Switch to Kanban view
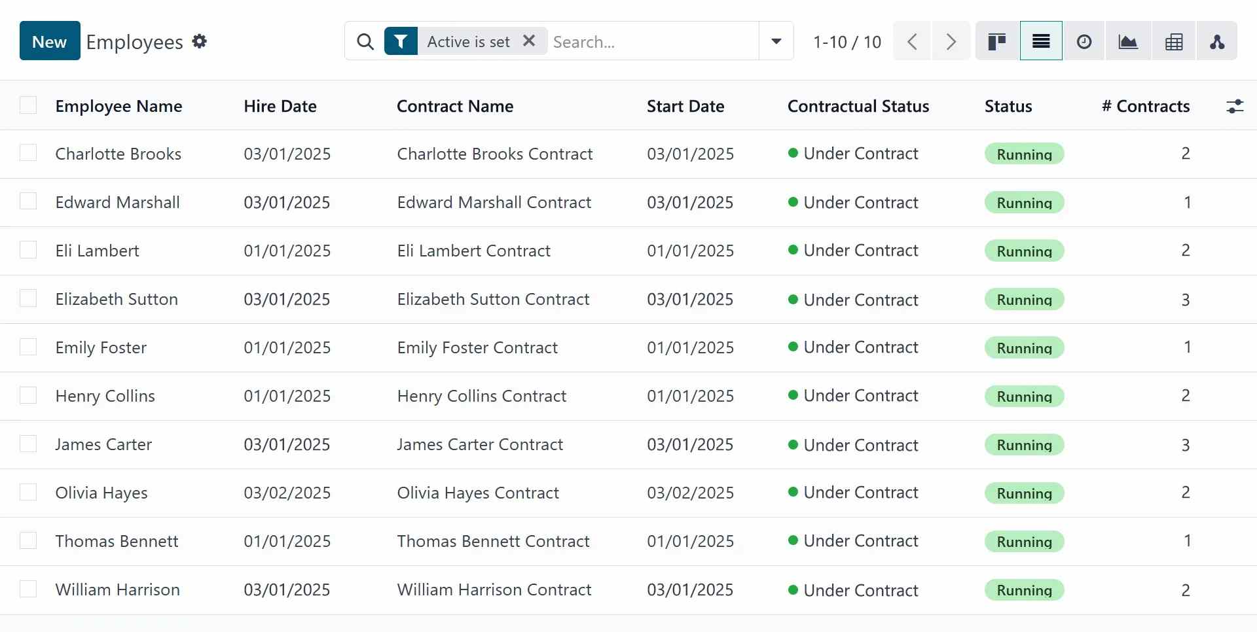This screenshot has height=632, width=1257. pos(996,41)
